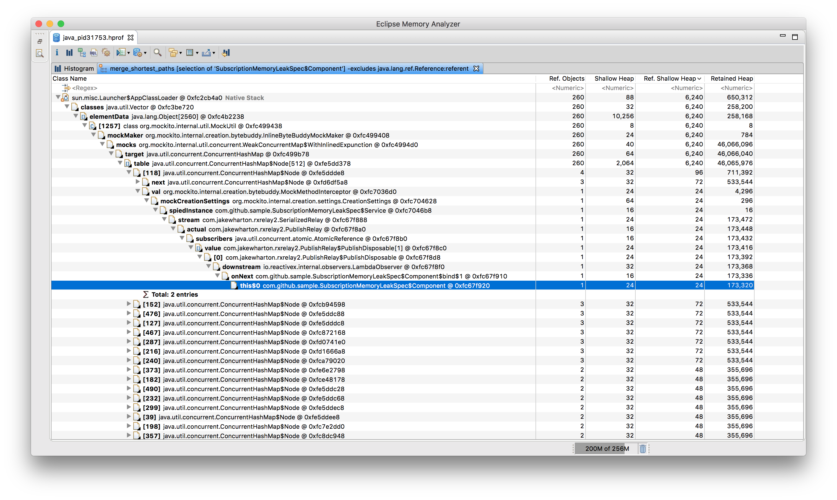Expand the next ConcurrentHashMap$Node 0xfd6df5a8 row
The height and width of the screenshot is (500, 837).
click(138, 182)
